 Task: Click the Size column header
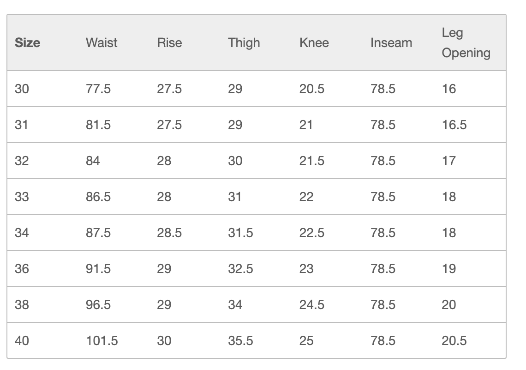click(x=27, y=43)
